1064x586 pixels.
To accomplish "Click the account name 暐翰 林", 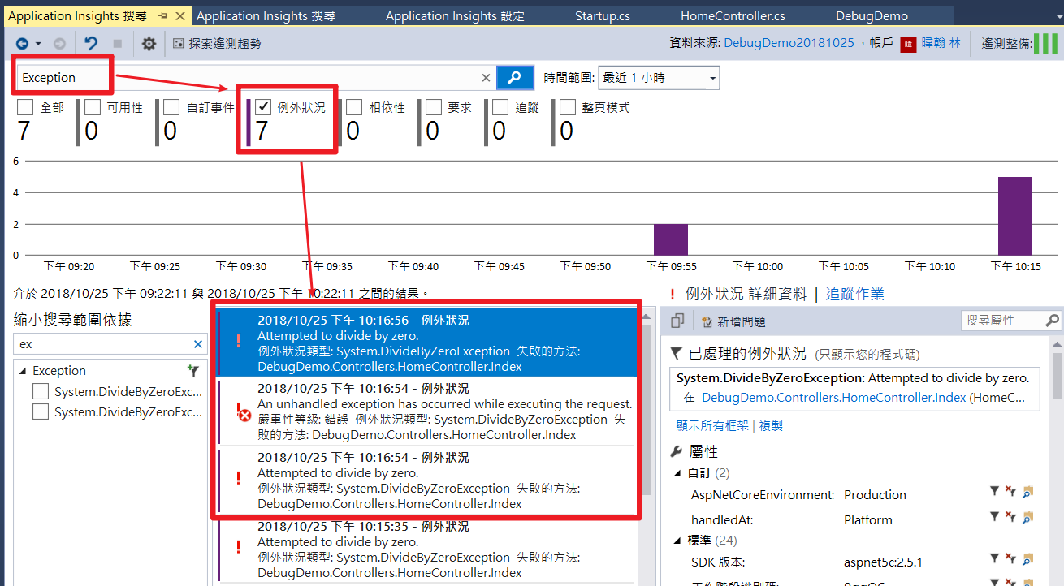I will pyautogui.click(x=941, y=43).
